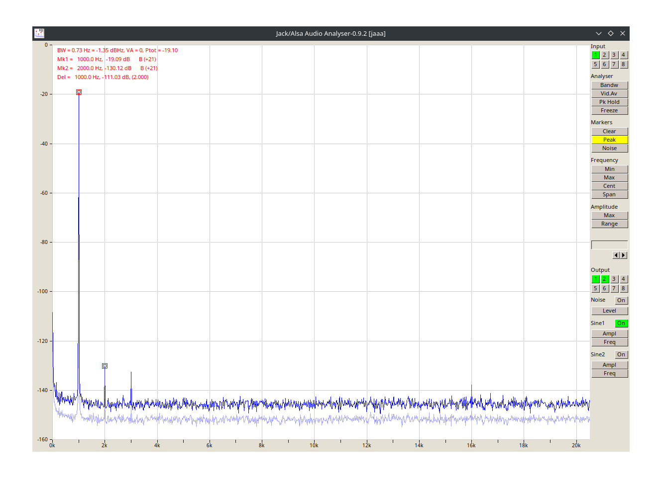Viewport: 662px width, 490px height.
Task: Click marker 1 square at 1 kHz peak
Action: [x=79, y=92]
